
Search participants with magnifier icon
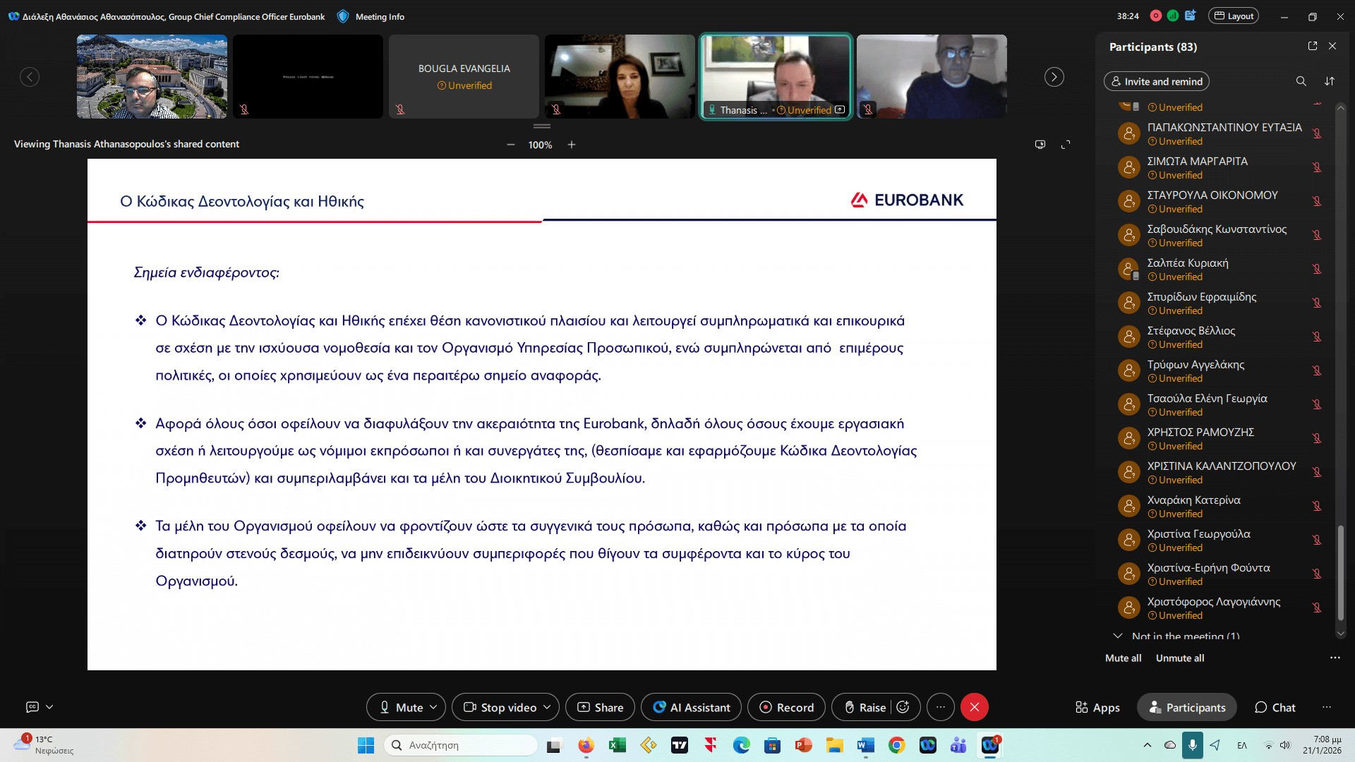point(1301,81)
